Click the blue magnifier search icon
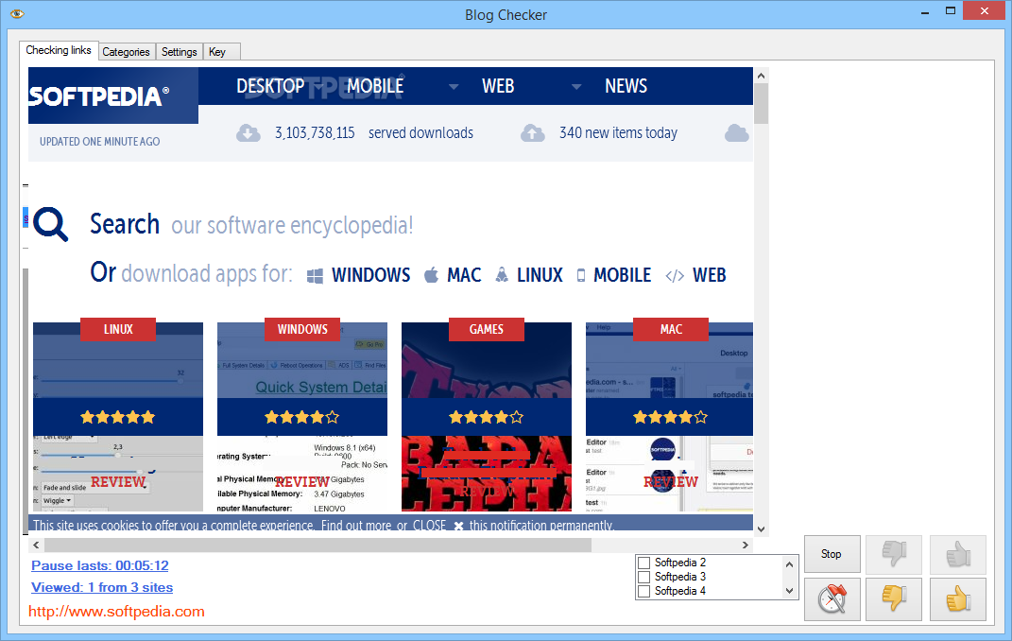 pos(50,224)
